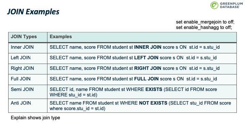This screenshot has width=245, height=138.
Task: Select the Inner JOIN row label
Action: (22, 47)
